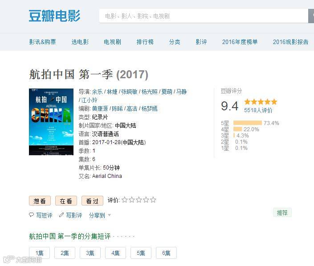Open director 杨光照's page
This screenshot has width=314, height=266.
point(149,92)
